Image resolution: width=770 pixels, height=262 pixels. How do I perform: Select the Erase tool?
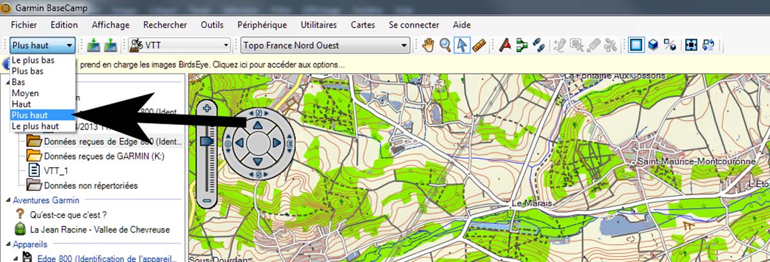594,45
